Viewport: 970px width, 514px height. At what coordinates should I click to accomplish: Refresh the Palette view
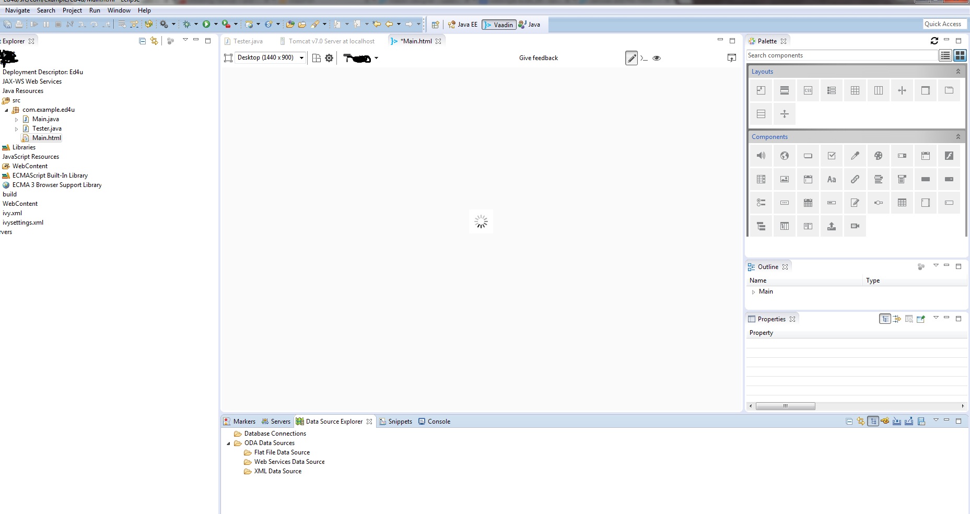pos(934,41)
